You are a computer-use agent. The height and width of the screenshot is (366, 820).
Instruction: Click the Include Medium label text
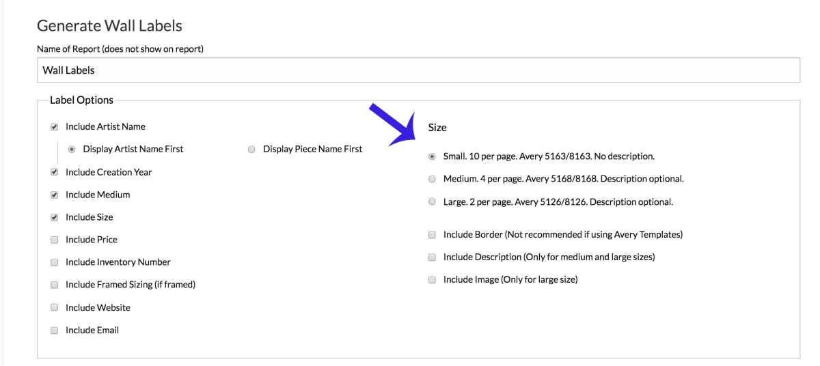click(98, 195)
